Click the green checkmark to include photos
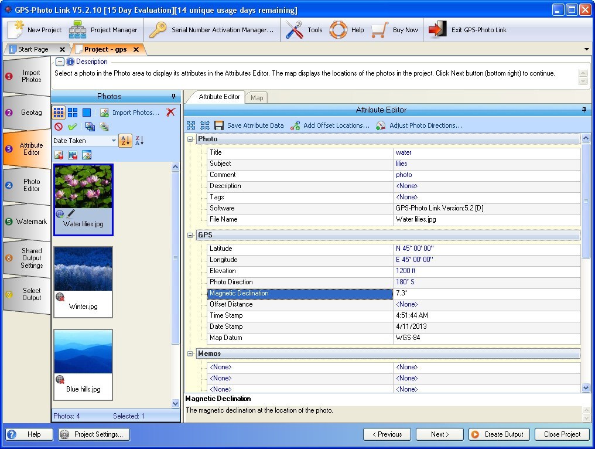The height and width of the screenshot is (449, 595). tap(73, 126)
